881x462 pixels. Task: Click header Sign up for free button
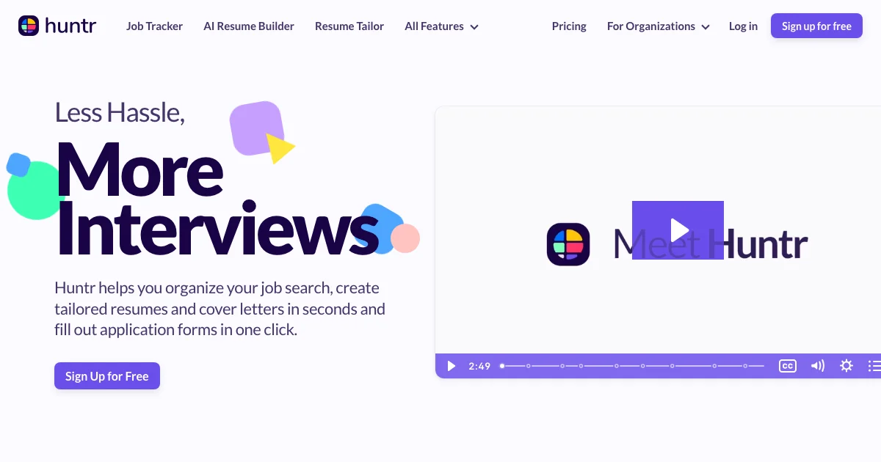coord(816,26)
